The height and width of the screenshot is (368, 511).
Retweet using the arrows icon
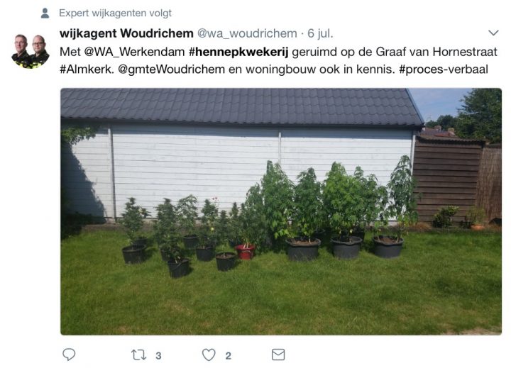[x=138, y=355]
